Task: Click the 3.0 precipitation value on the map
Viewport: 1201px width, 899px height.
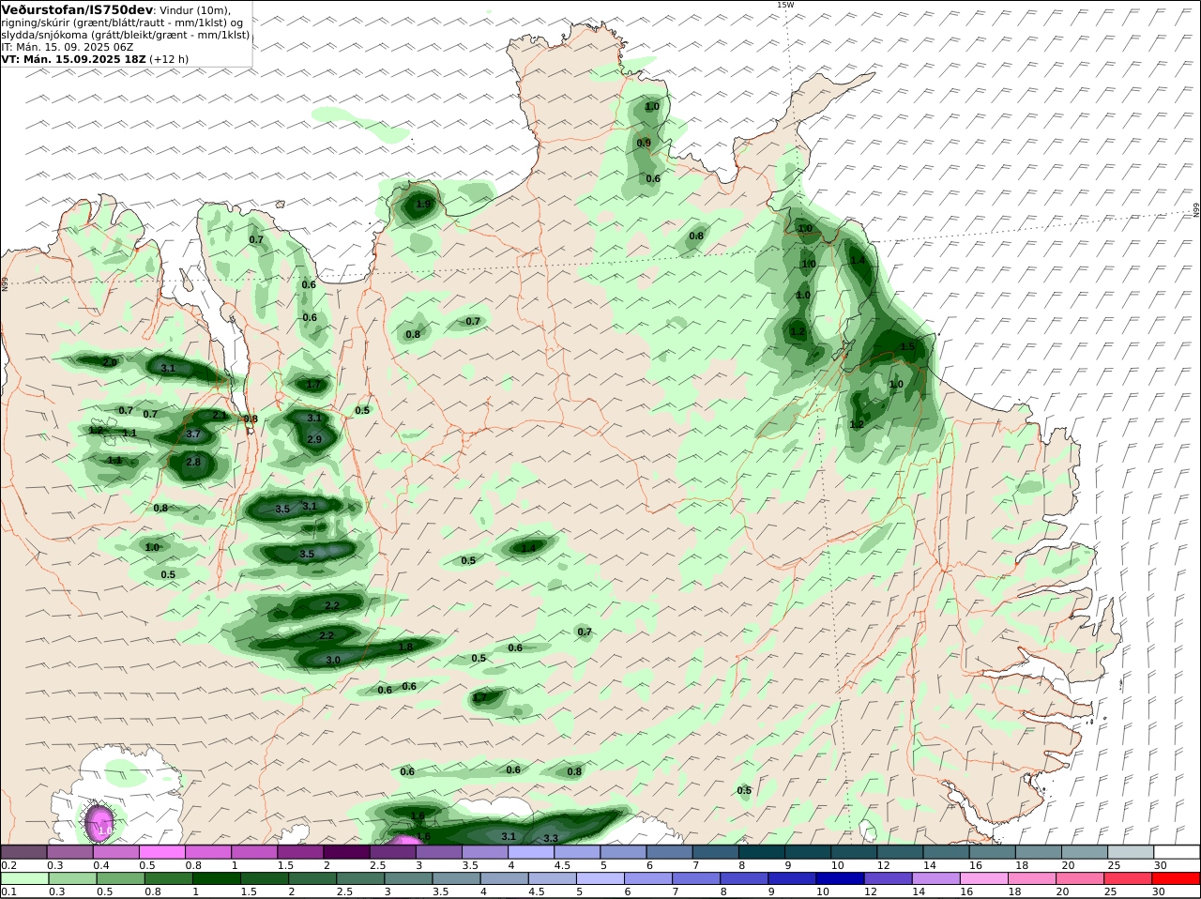Action: coord(333,660)
